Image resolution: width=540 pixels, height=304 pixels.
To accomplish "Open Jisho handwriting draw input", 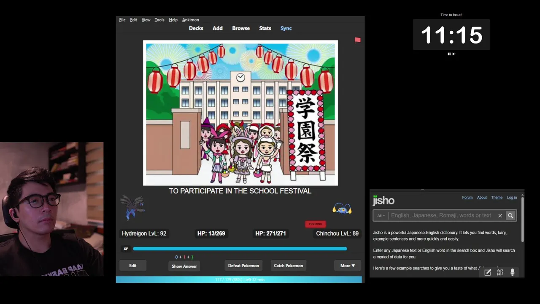I will tap(488, 272).
